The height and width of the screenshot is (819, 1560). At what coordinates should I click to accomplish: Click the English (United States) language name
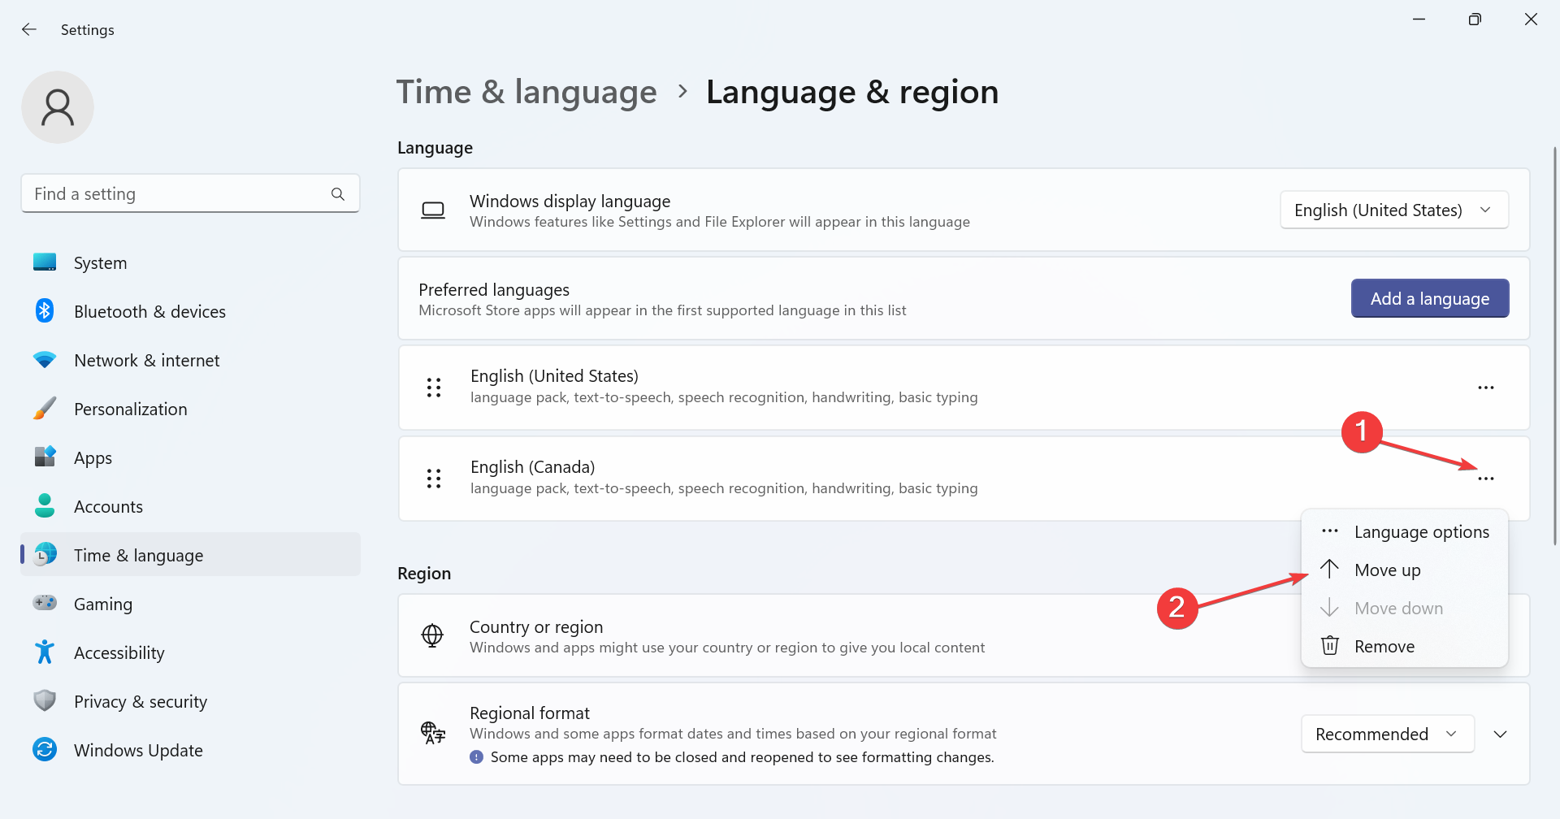(554, 376)
